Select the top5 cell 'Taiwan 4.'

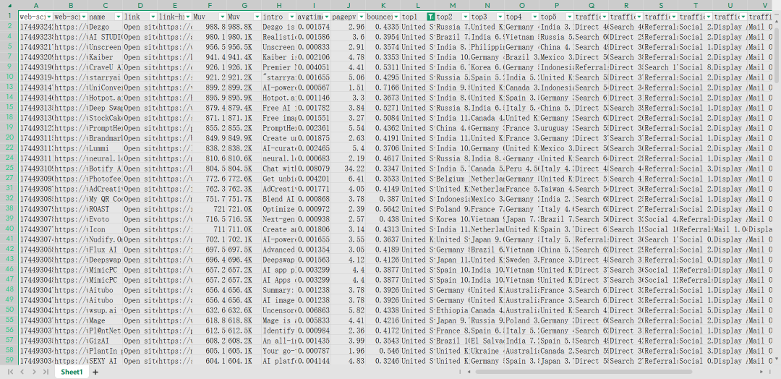556,189
